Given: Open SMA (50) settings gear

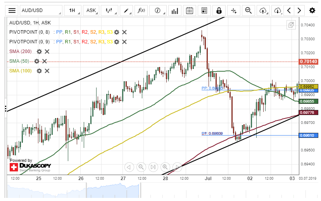Looking at the screenshot, I should pyautogui.click(x=37, y=61).
